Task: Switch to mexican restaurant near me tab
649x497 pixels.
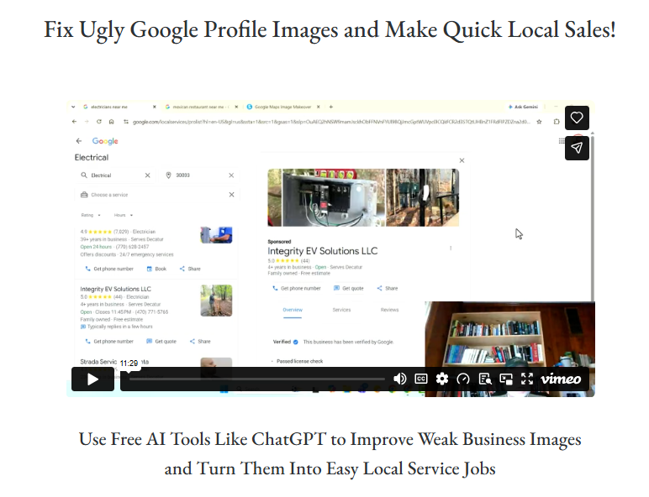Action: tap(201, 107)
